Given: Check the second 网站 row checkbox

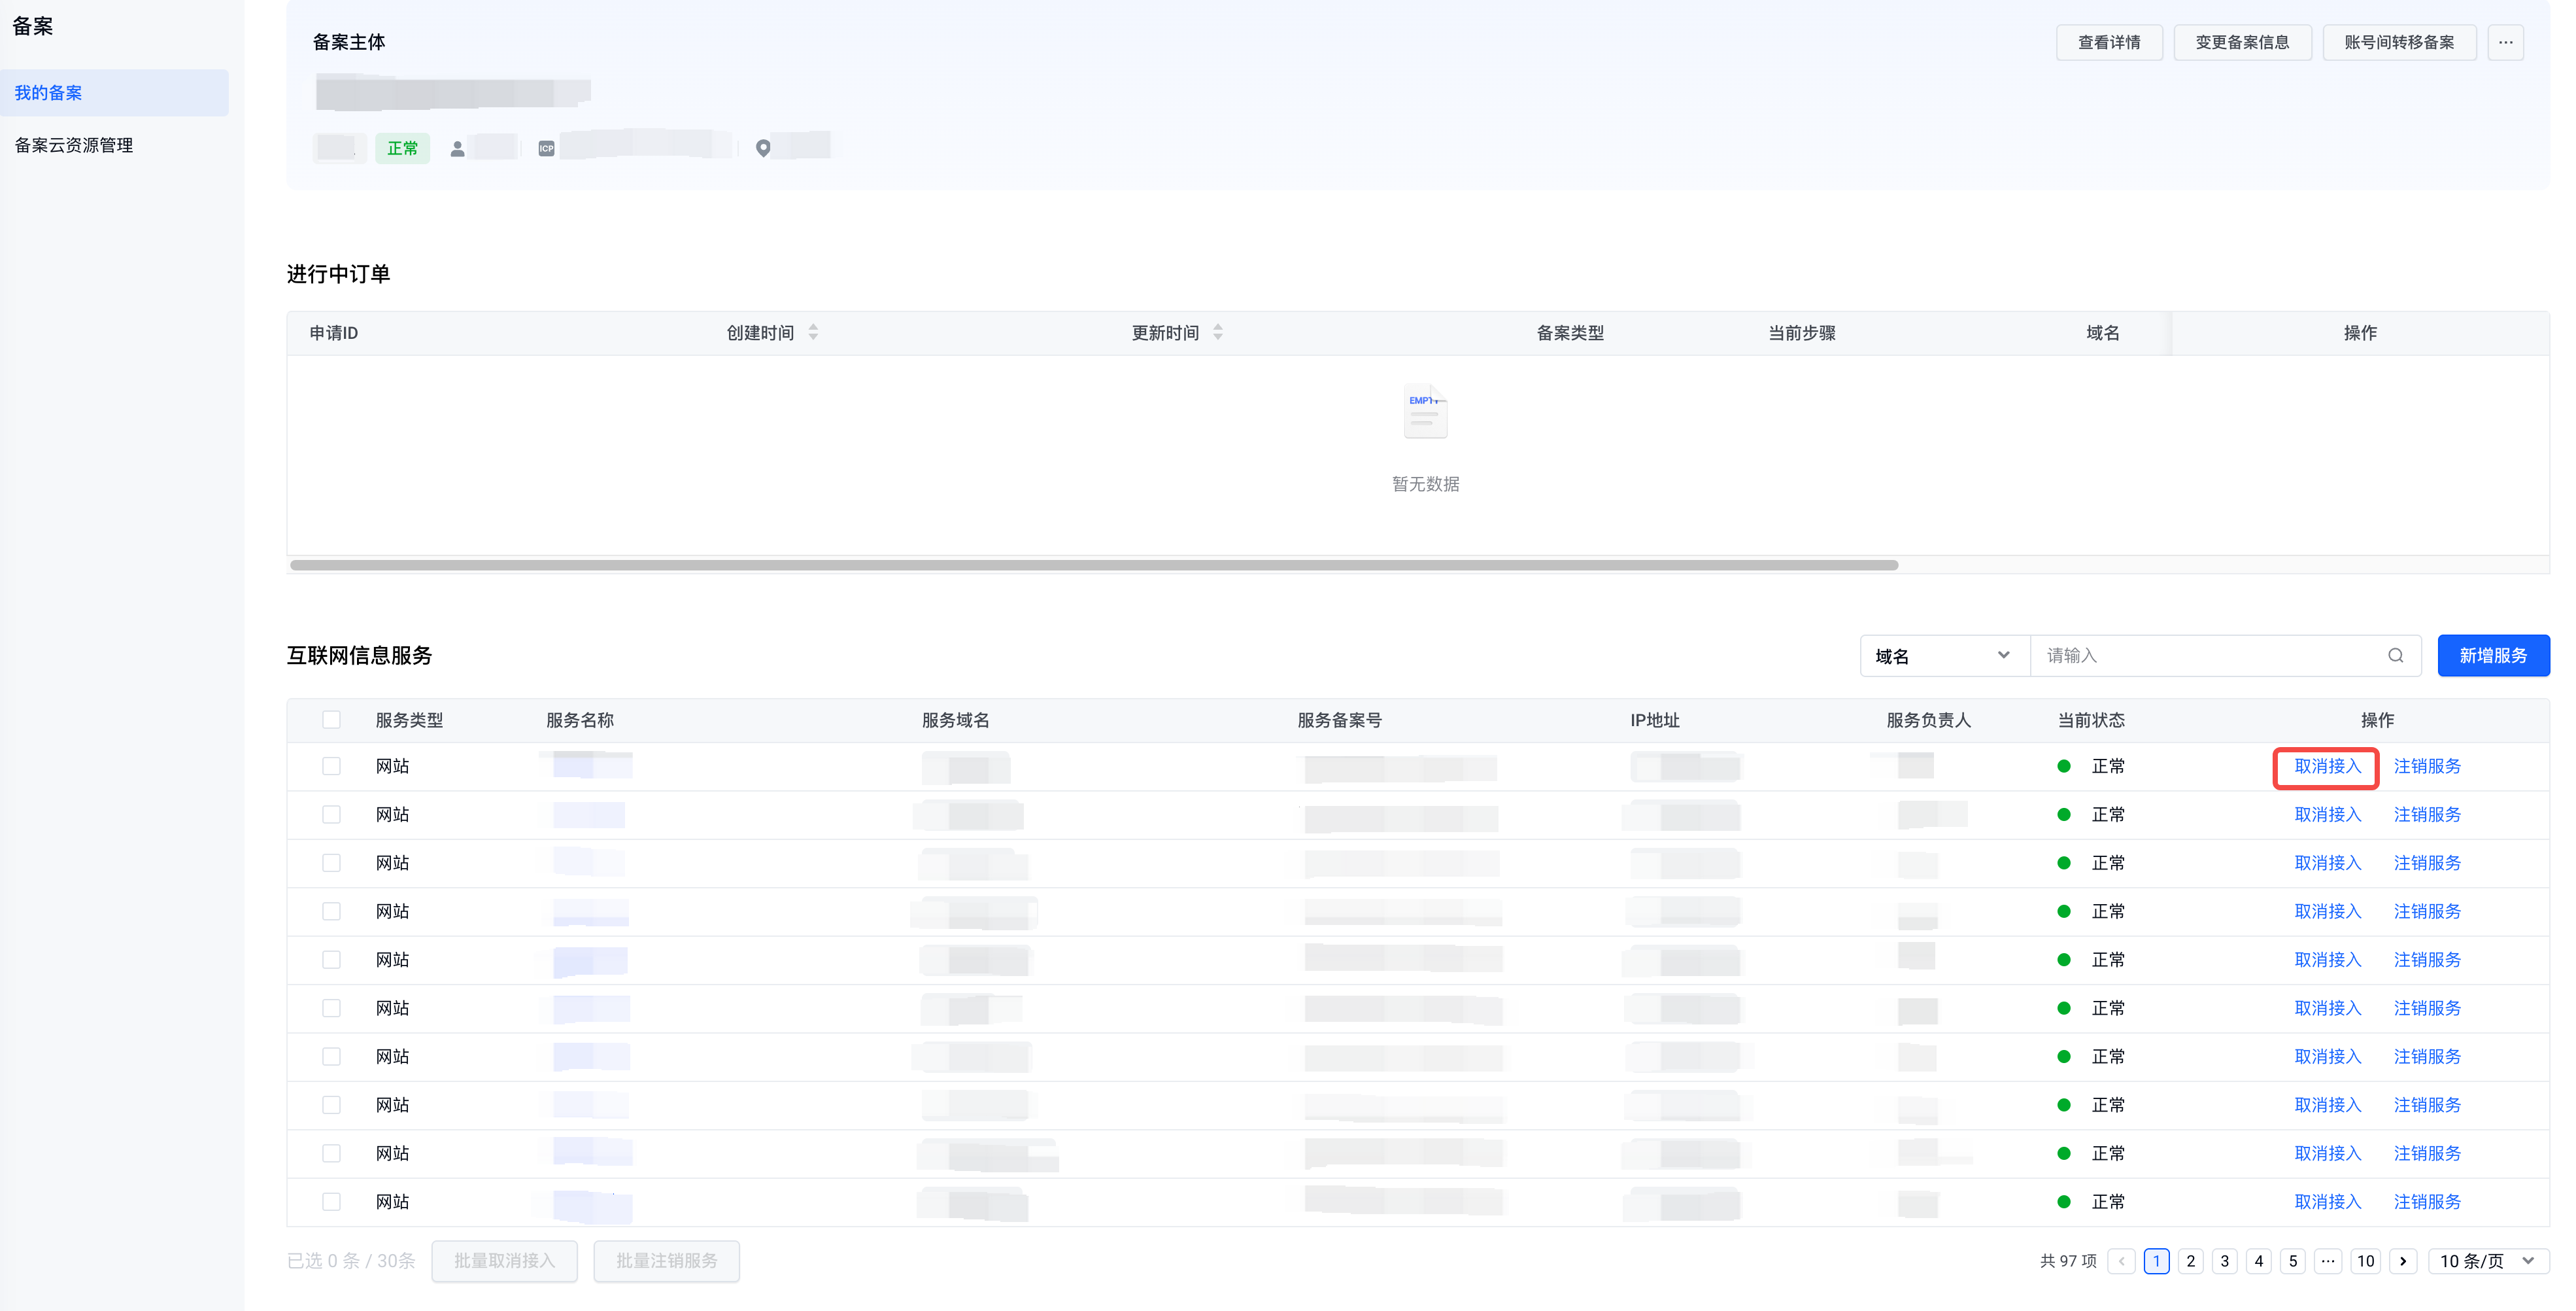Looking at the screenshot, I should tap(331, 814).
